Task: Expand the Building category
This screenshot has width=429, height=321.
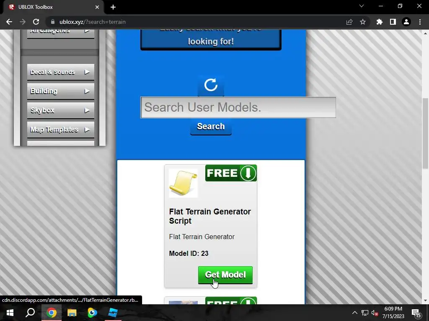Action: coord(60,92)
